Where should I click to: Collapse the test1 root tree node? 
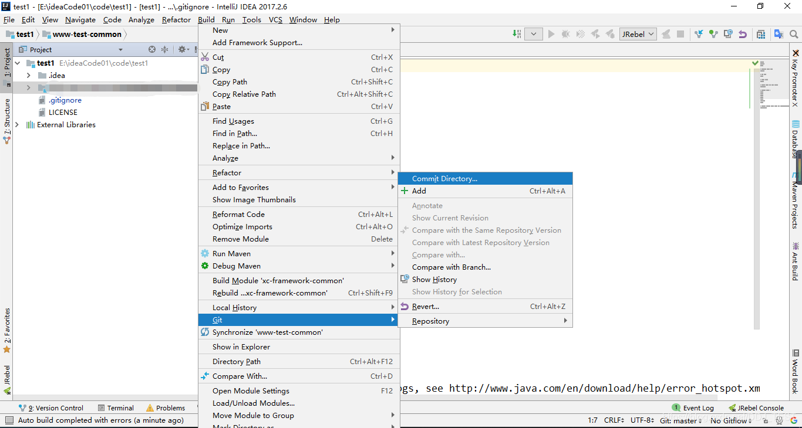coord(18,63)
